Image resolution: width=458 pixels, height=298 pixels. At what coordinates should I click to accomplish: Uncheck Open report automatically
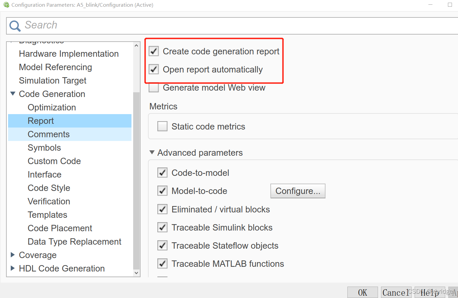[x=154, y=69]
